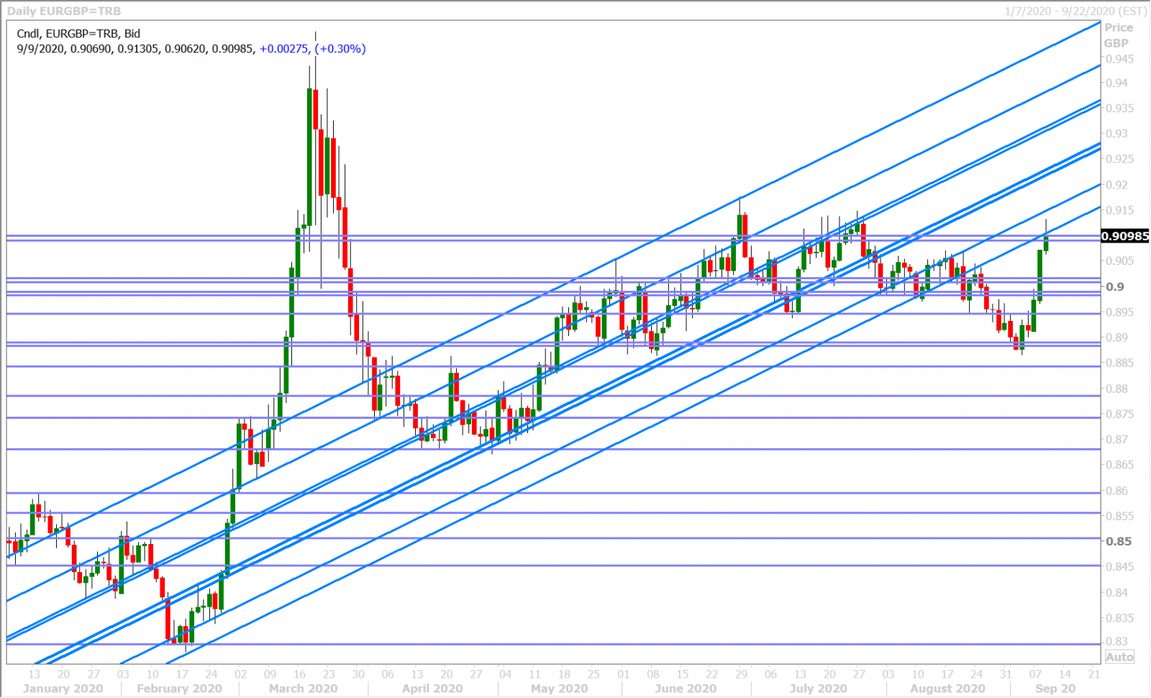Click the +0.00275 change value
Image resolution: width=1151 pixels, height=698 pixels.
(285, 49)
